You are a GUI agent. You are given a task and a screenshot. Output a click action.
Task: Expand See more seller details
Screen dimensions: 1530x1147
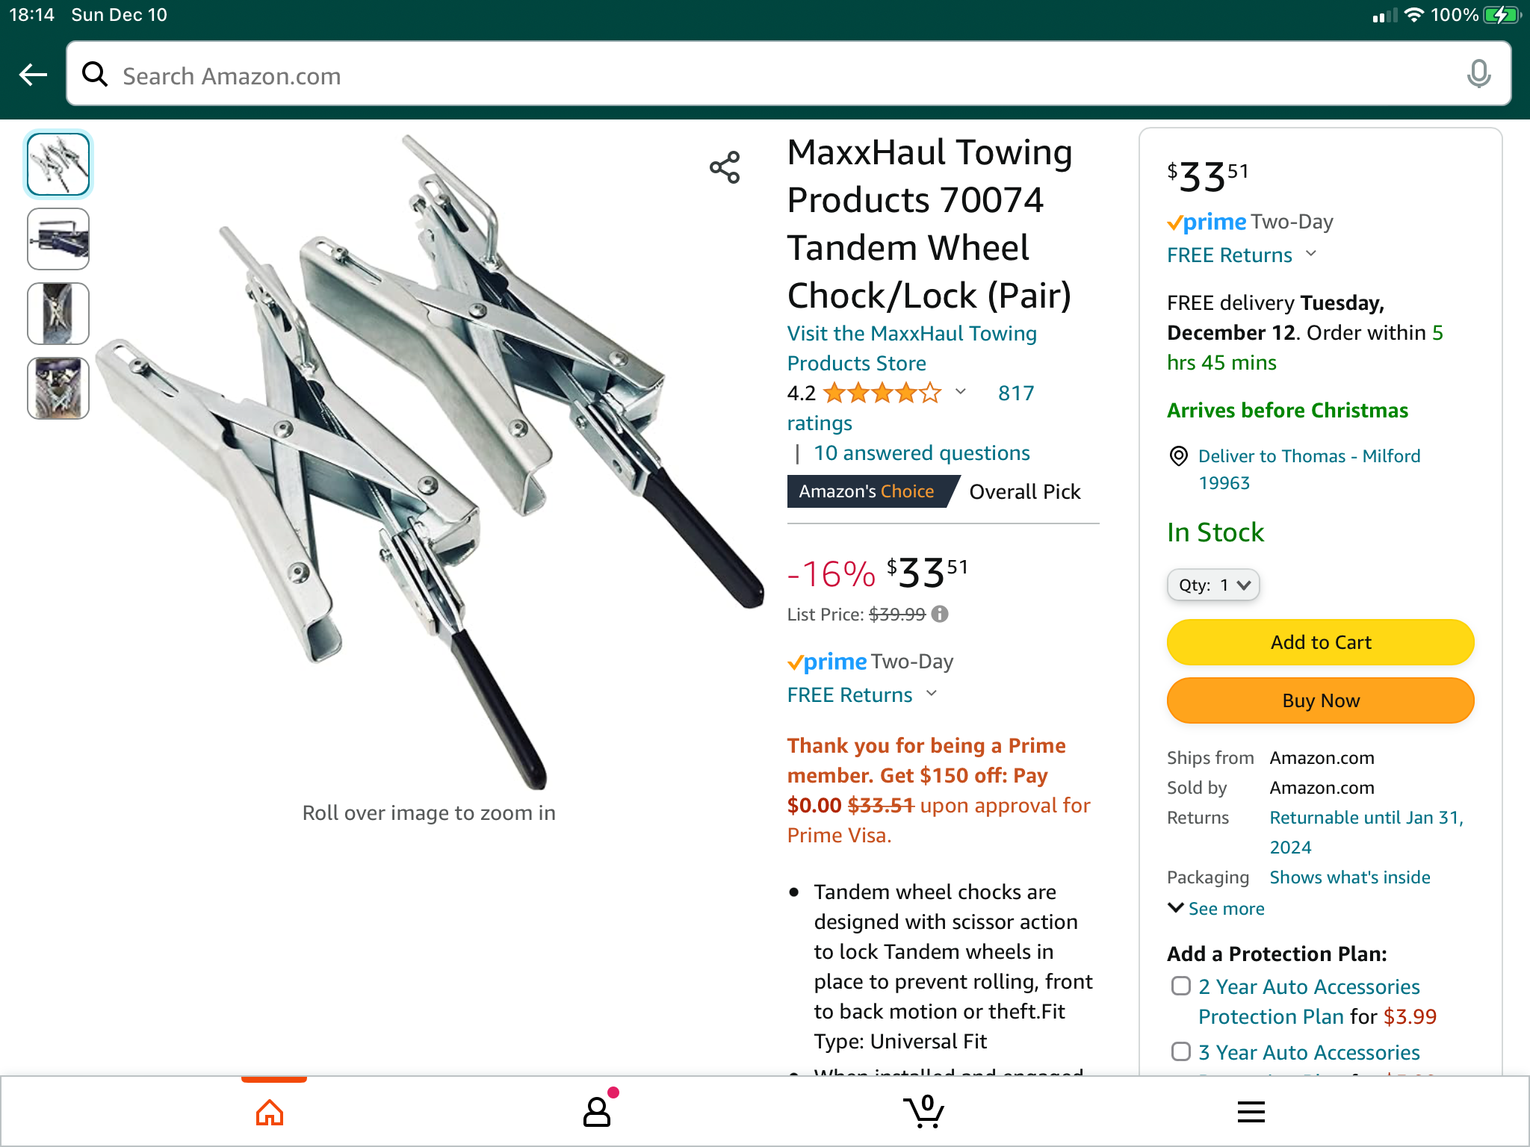click(1216, 909)
